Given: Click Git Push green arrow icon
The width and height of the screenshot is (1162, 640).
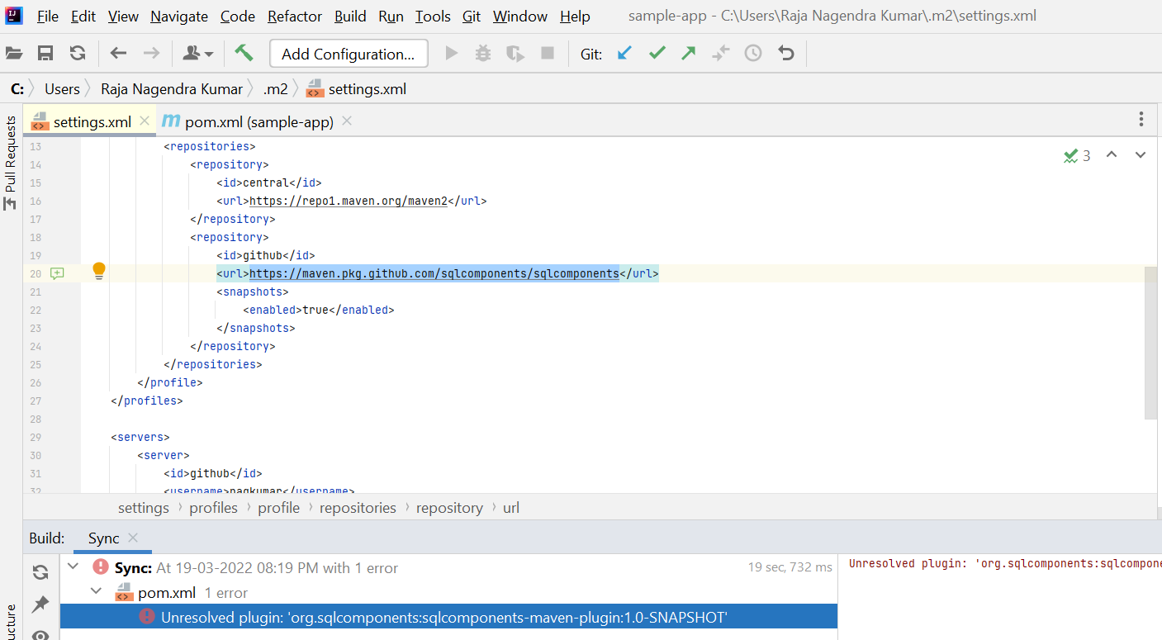Looking at the screenshot, I should tap(689, 54).
